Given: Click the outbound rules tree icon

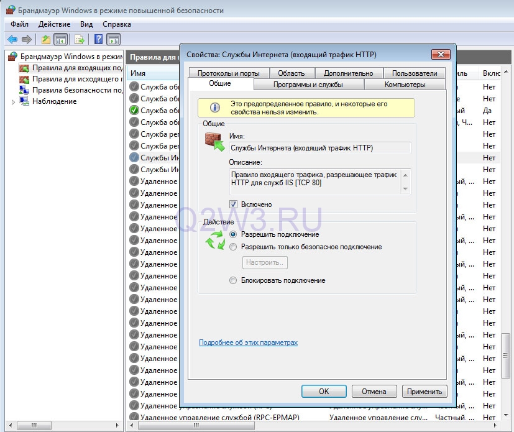Looking at the screenshot, I should coord(24,80).
